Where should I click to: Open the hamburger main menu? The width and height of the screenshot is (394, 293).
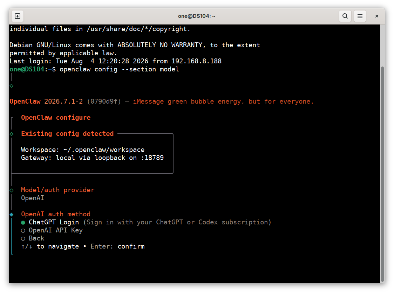tap(360, 16)
